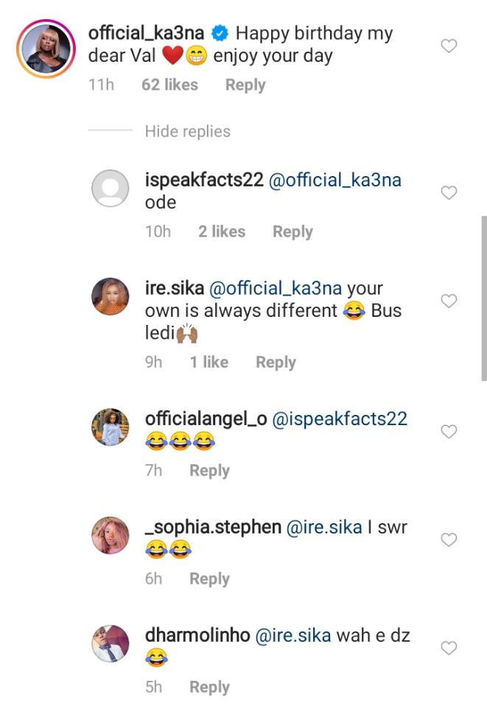
Task: Reply to official_ka3na's comment
Action: pos(245,85)
